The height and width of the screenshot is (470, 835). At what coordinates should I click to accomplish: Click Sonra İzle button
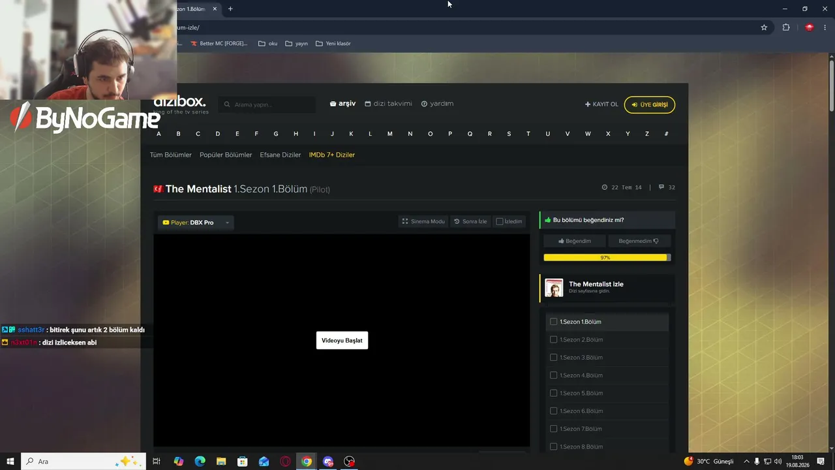[470, 221]
